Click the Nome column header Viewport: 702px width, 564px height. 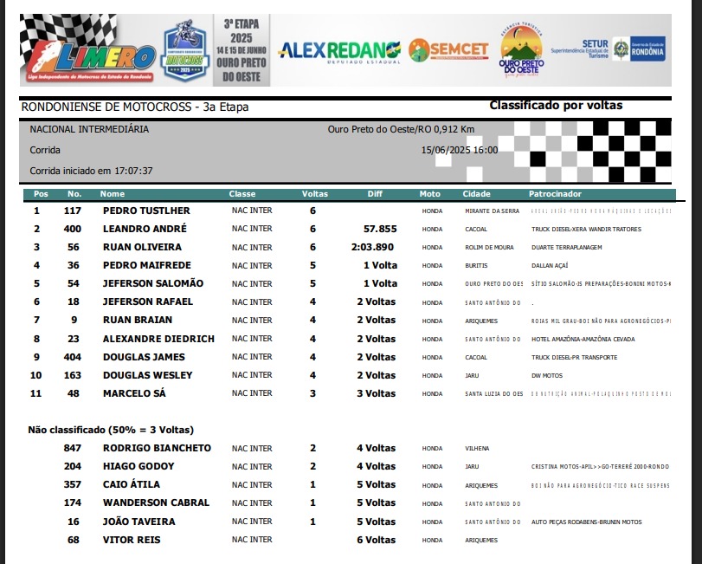113,194
